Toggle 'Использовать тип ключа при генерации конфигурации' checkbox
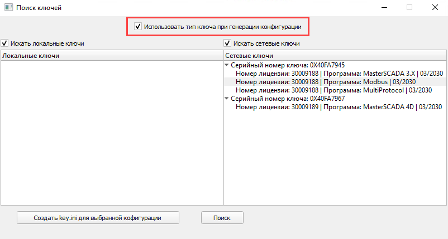This screenshot has width=448, height=239. 137,26
